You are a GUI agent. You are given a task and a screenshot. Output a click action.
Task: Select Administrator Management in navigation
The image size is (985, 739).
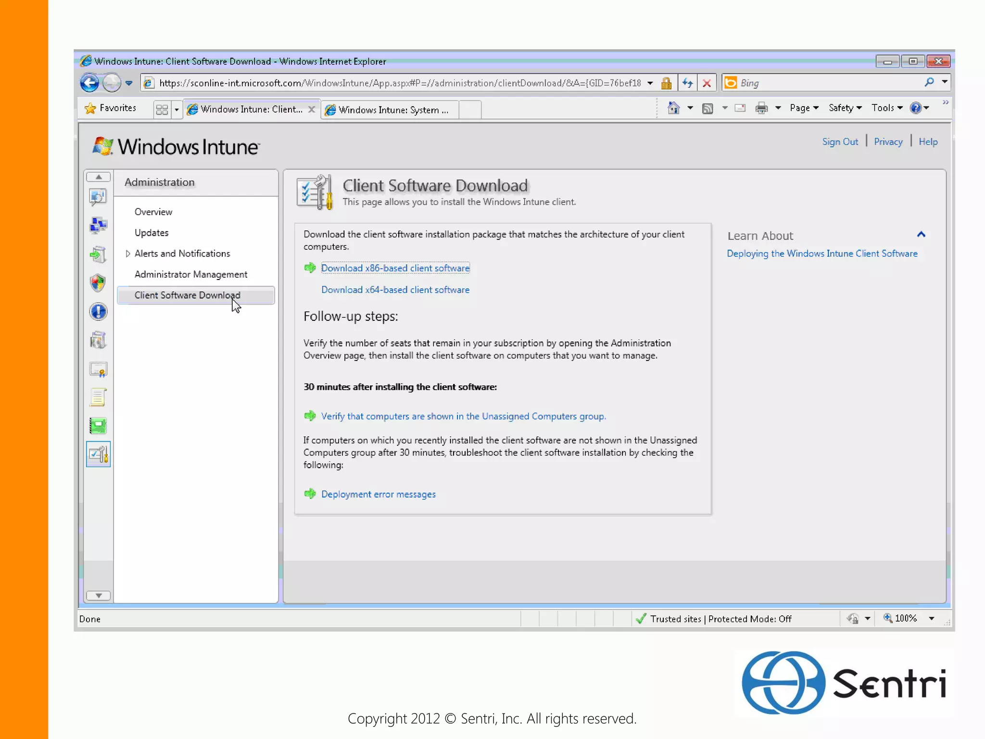(x=190, y=274)
